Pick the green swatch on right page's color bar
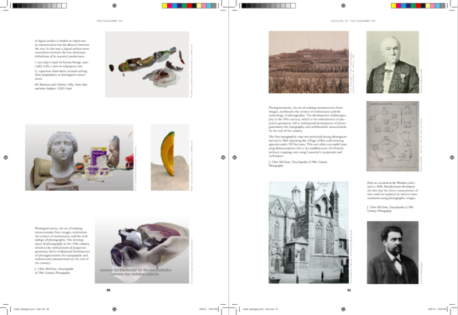Image resolution: width=458 pixels, height=315 pixels. tap(413, 6)
